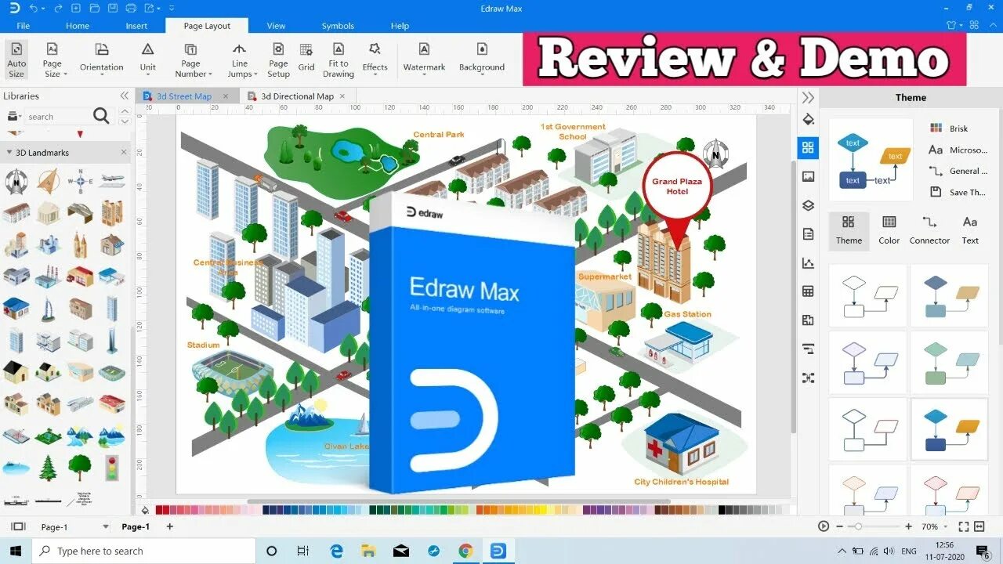This screenshot has height=564, width=1003.
Task: Close the 3D Landmarks library
Action: click(x=123, y=153)
